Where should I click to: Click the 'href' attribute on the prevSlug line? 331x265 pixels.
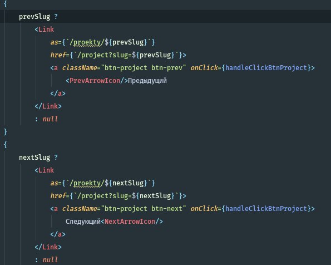58,55
